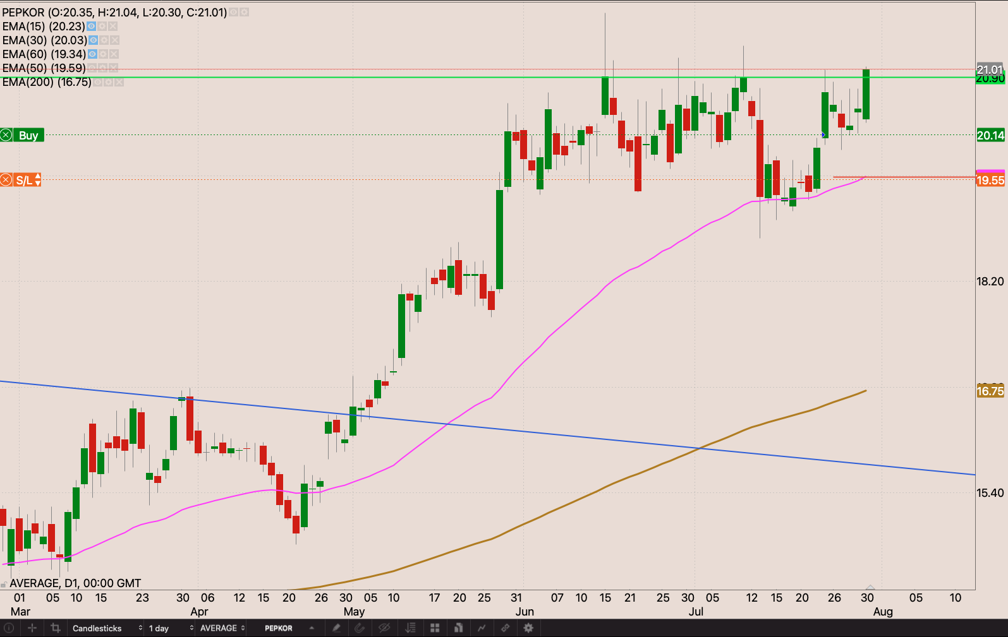Click the S/L stop loss stepper arrows

point(38,181)
